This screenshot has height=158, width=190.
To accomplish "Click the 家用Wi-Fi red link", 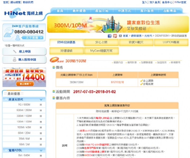I will point(85,131).
